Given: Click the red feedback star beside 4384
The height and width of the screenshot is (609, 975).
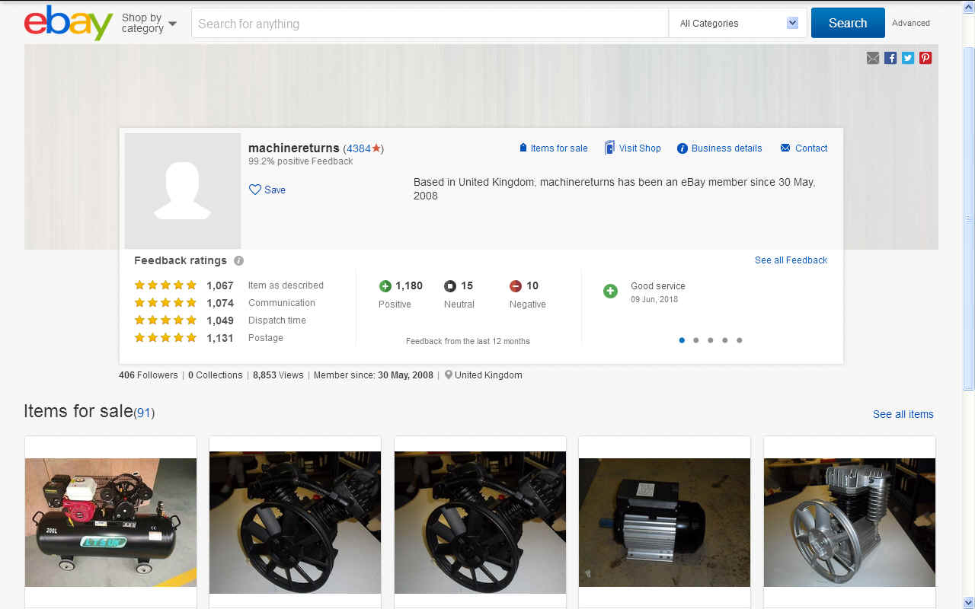Looking at the screenshot, I should [x=376, y=148].
